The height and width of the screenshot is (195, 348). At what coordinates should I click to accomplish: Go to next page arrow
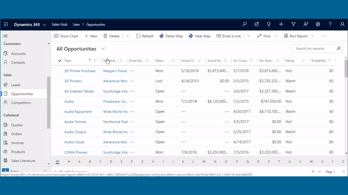click(343, 172)
